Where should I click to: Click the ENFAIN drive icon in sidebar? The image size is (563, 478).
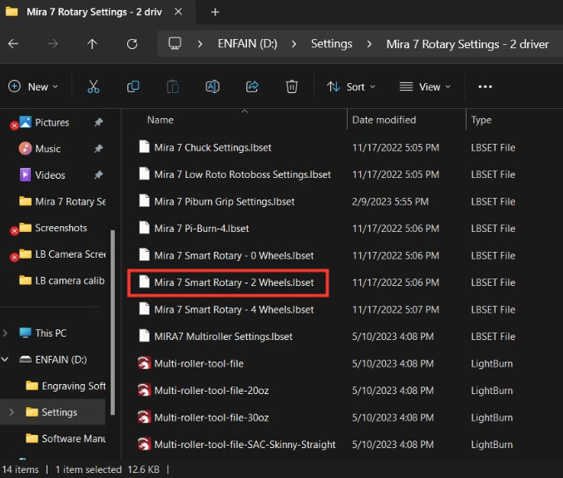tap(25, 359)
